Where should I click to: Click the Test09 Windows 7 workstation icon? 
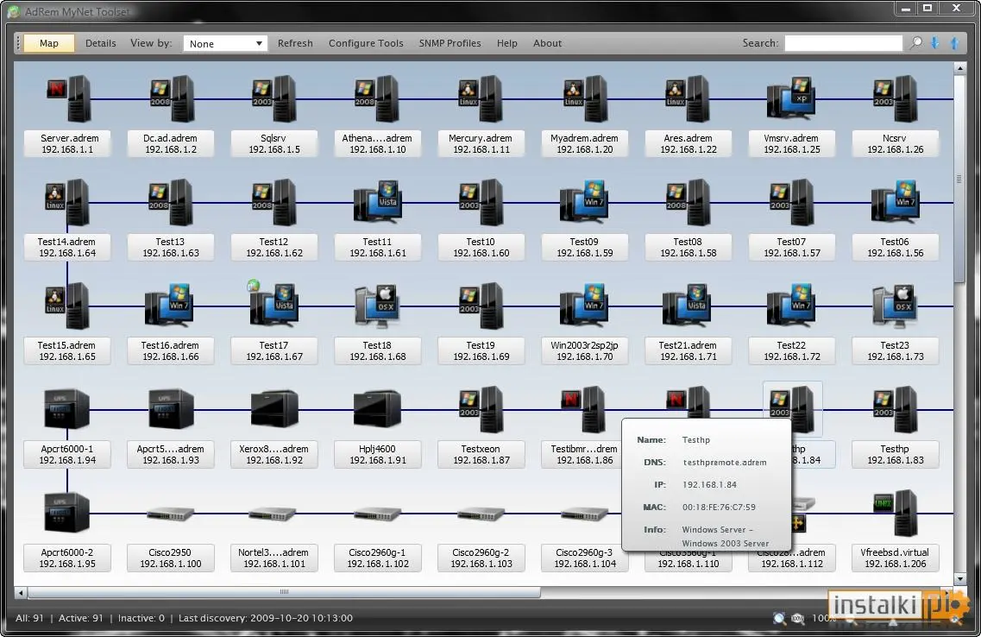(x=584, y=202)
